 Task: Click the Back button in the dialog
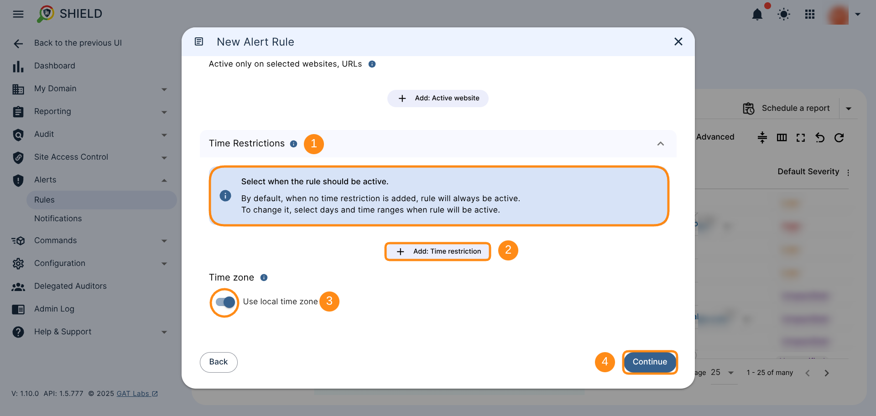tap(219, 362)
